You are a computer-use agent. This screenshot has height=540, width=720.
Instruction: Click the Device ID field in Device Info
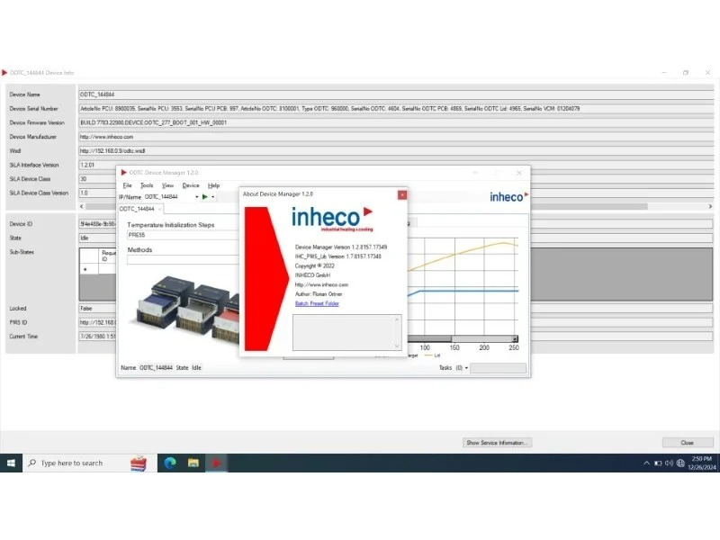click(97, 224)
